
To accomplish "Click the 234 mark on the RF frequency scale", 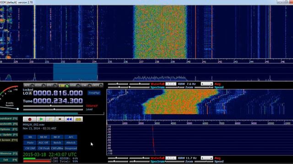I will pos(94,62).
